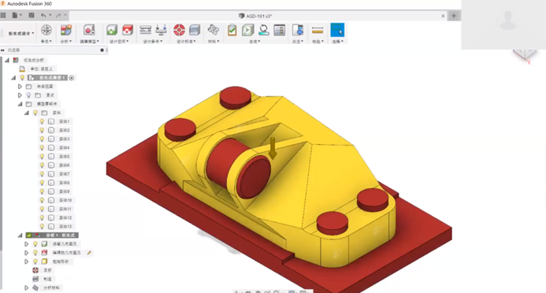Screen dimensions: 546x293
Task: Select the Preserve Geometry green cube icon
Action: 112,30
